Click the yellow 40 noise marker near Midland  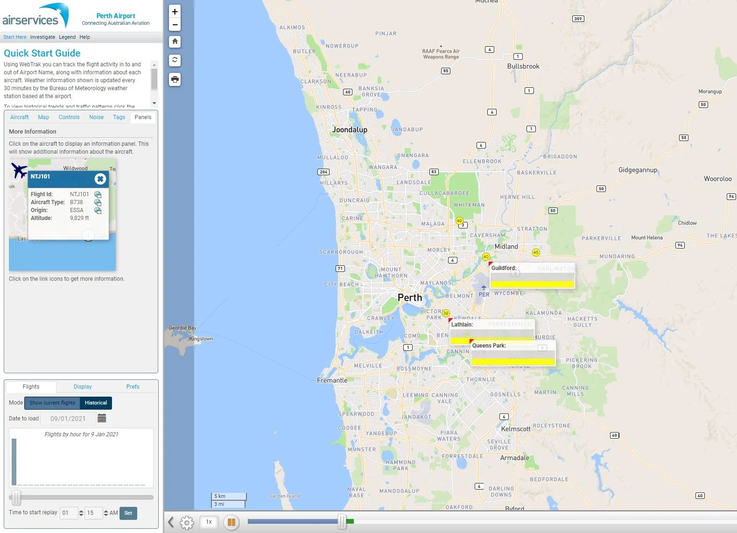click(486, 256)
